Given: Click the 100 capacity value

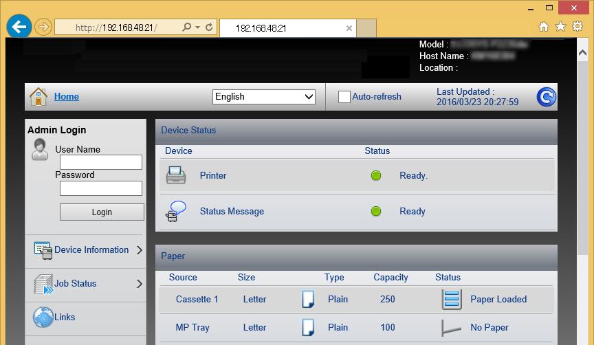Looking at the screenshot, I should pos(388,328).
